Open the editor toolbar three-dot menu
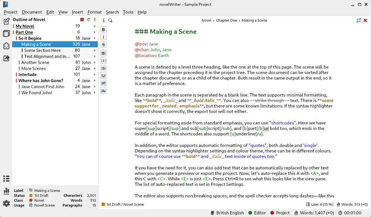The image size is (371, 217). pyautogui.click(x=104, y=20)
